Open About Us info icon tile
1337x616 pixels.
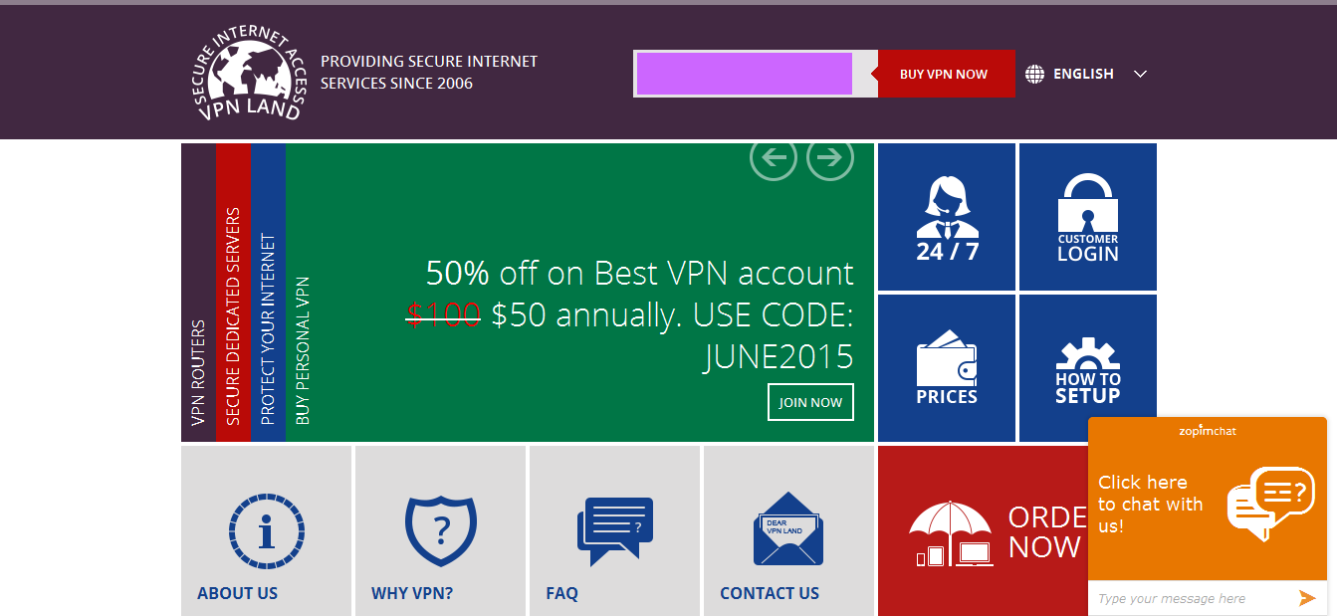click(x=266, y=531)
